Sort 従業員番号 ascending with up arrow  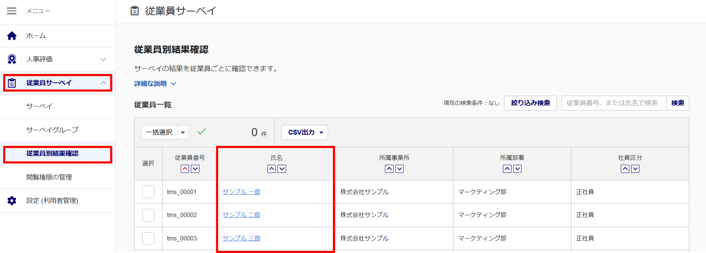(185, 169)
